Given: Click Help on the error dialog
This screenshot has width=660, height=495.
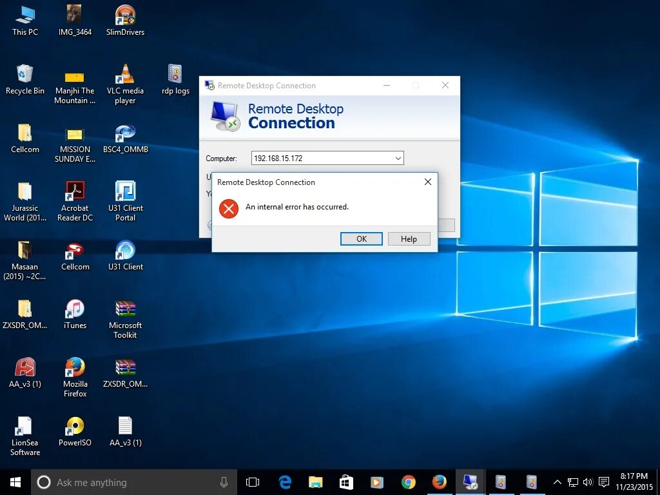Looking at the screenshot, I should (x=409, y=238).
